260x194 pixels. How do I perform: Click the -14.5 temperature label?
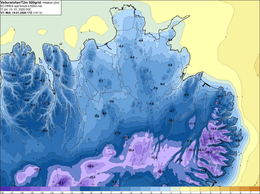pyautogui.click(x=191, y=150)
